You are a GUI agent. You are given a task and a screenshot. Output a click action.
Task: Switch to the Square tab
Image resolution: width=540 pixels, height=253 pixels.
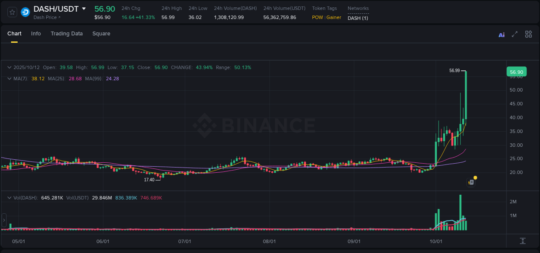(x=101, y=34)
